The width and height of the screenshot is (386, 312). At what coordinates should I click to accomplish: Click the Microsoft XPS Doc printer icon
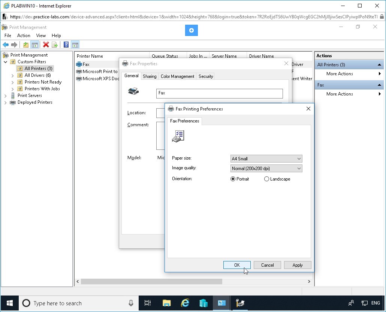coord(79,79)
